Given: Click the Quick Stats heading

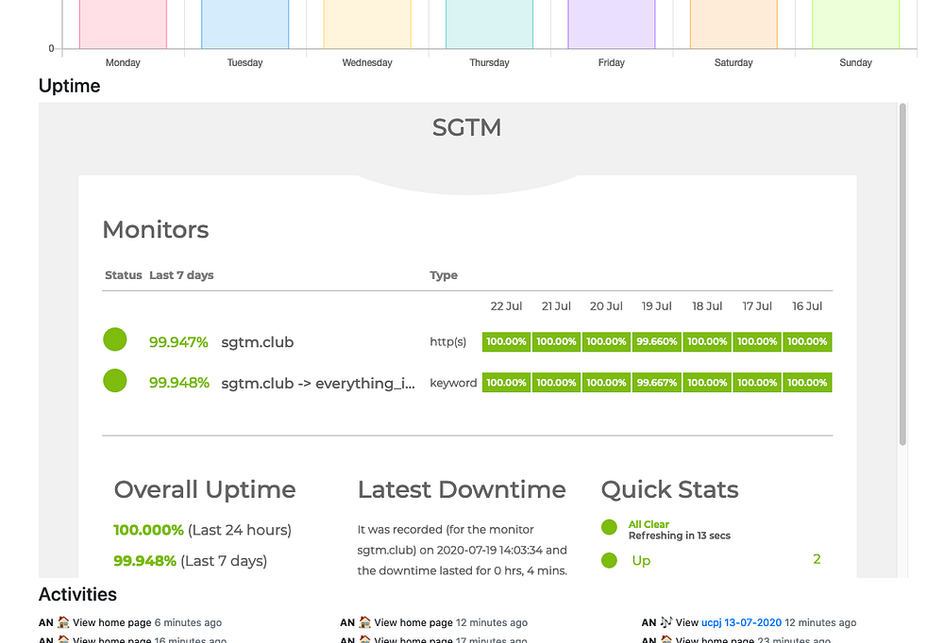Looking at the screenshot, I should pos(670,489).
